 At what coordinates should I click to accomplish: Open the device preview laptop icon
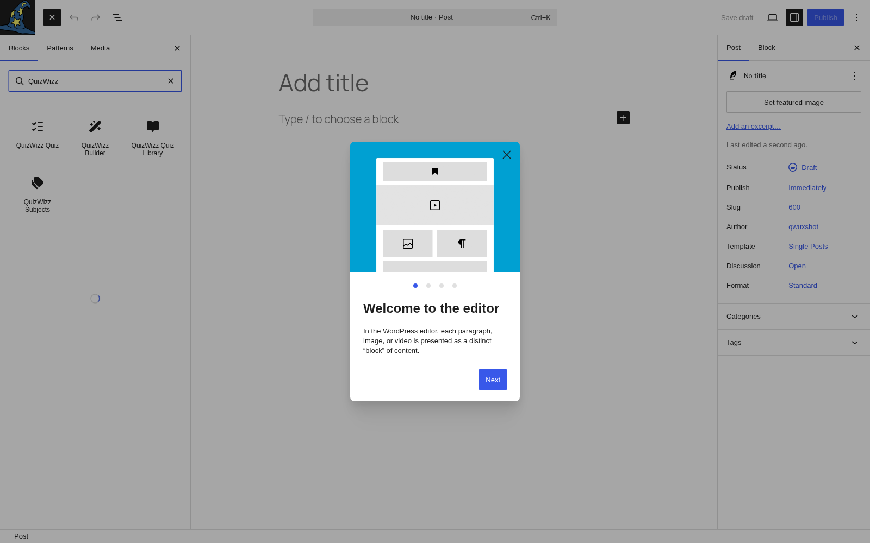773,17
